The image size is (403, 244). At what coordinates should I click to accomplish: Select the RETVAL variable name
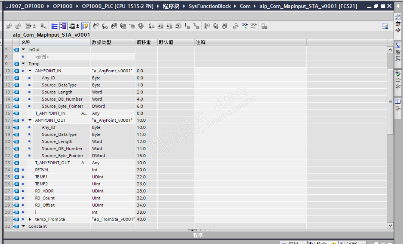[42, 170]
